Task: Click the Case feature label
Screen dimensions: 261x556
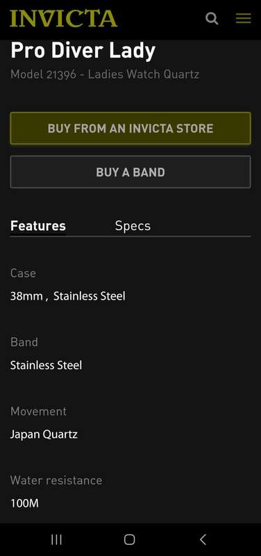Action: coord(23,273)
